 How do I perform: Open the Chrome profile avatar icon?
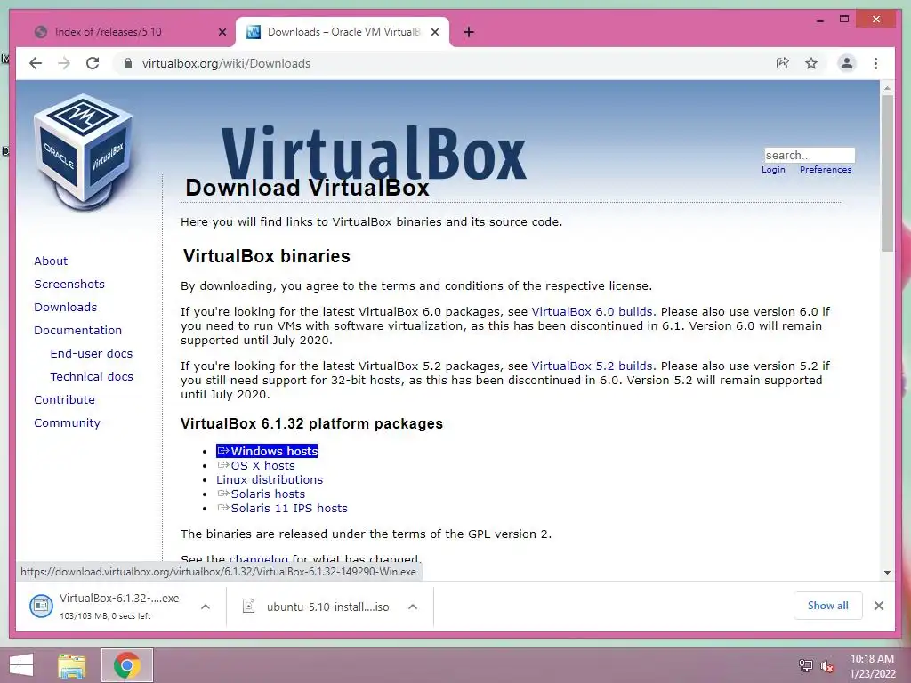pos(847,63)
